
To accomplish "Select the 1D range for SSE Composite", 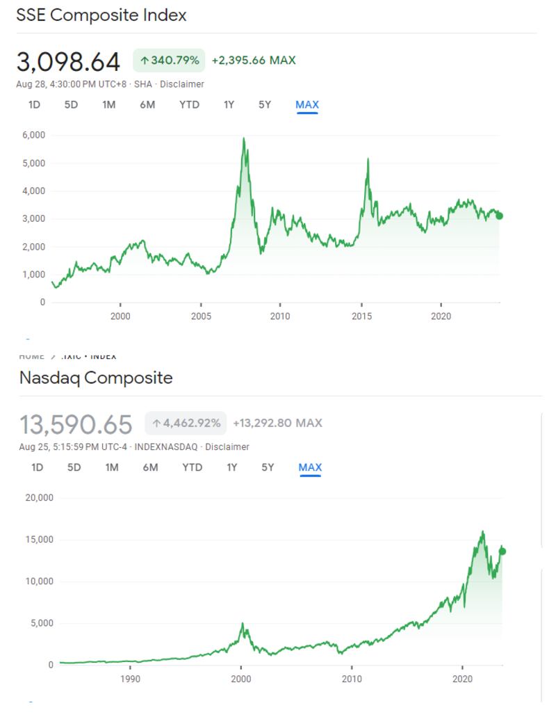I will (34, 105).
